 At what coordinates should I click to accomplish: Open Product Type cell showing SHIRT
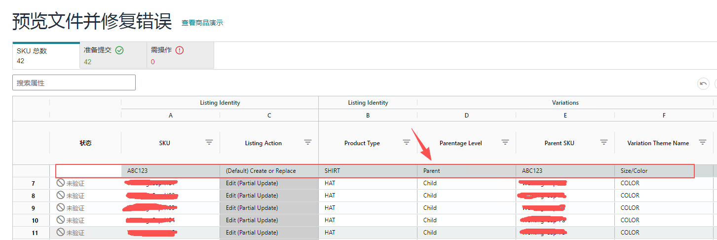(368, 171)
